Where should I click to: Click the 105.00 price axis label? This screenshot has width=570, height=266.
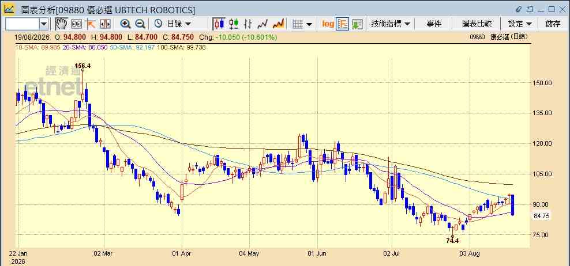[x=542, y=174]
